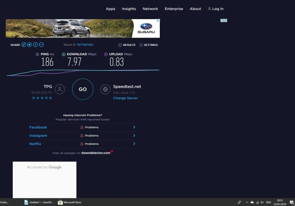Viewport: 295px width, 206px height.
Task: Click the Subaru banner advertisement
Action: tap(83, 28)
